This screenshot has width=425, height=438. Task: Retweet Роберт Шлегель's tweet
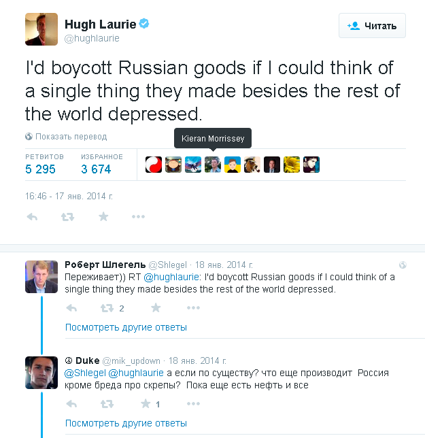107,308
